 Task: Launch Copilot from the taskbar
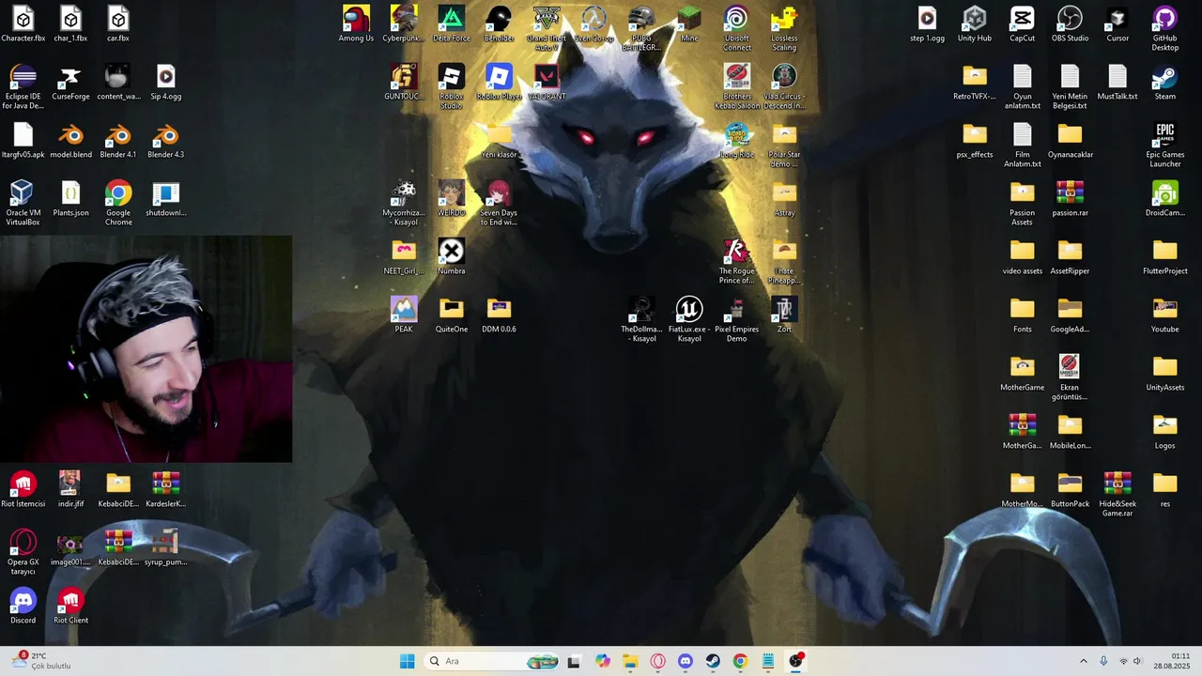pos(602,661)
